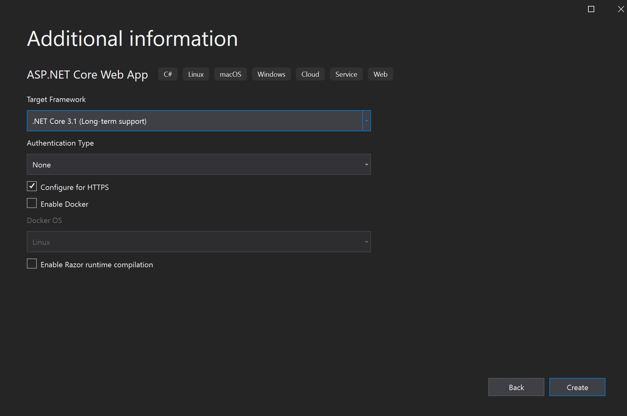Image resolution: width=627 pixels, height=416 pixels.
Task: Go Back to previous step
Action: click(x=516, y=387)
